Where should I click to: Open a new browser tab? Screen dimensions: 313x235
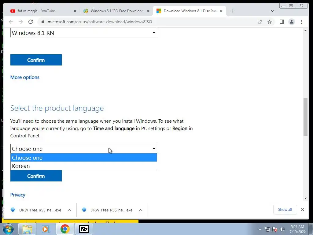[x=233, y=11]
